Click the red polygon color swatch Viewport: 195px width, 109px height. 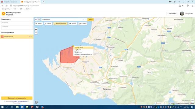[x=2, y=37]
